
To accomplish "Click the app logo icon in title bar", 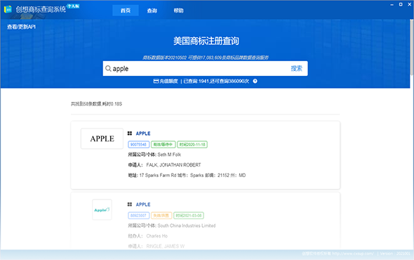I will (x=8, y=9).
